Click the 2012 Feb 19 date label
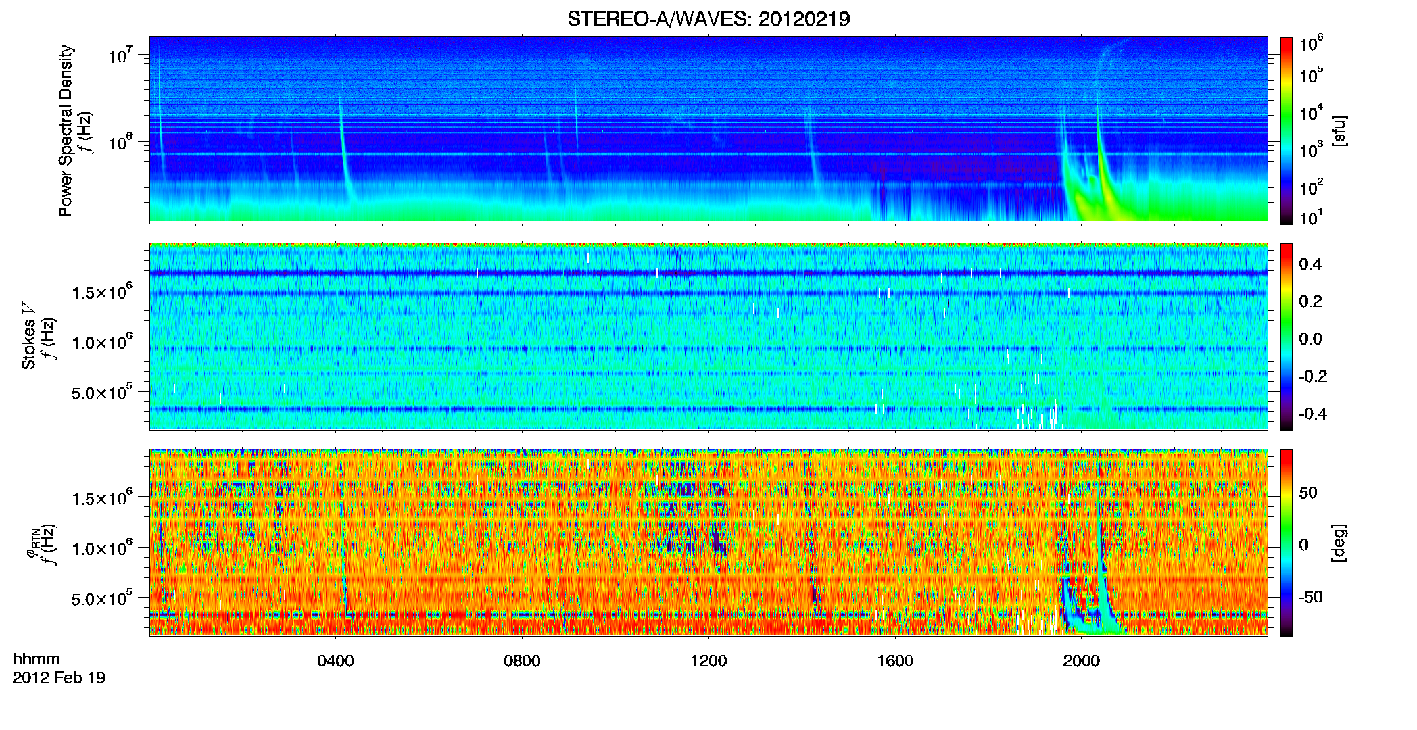 coord(59,677)
